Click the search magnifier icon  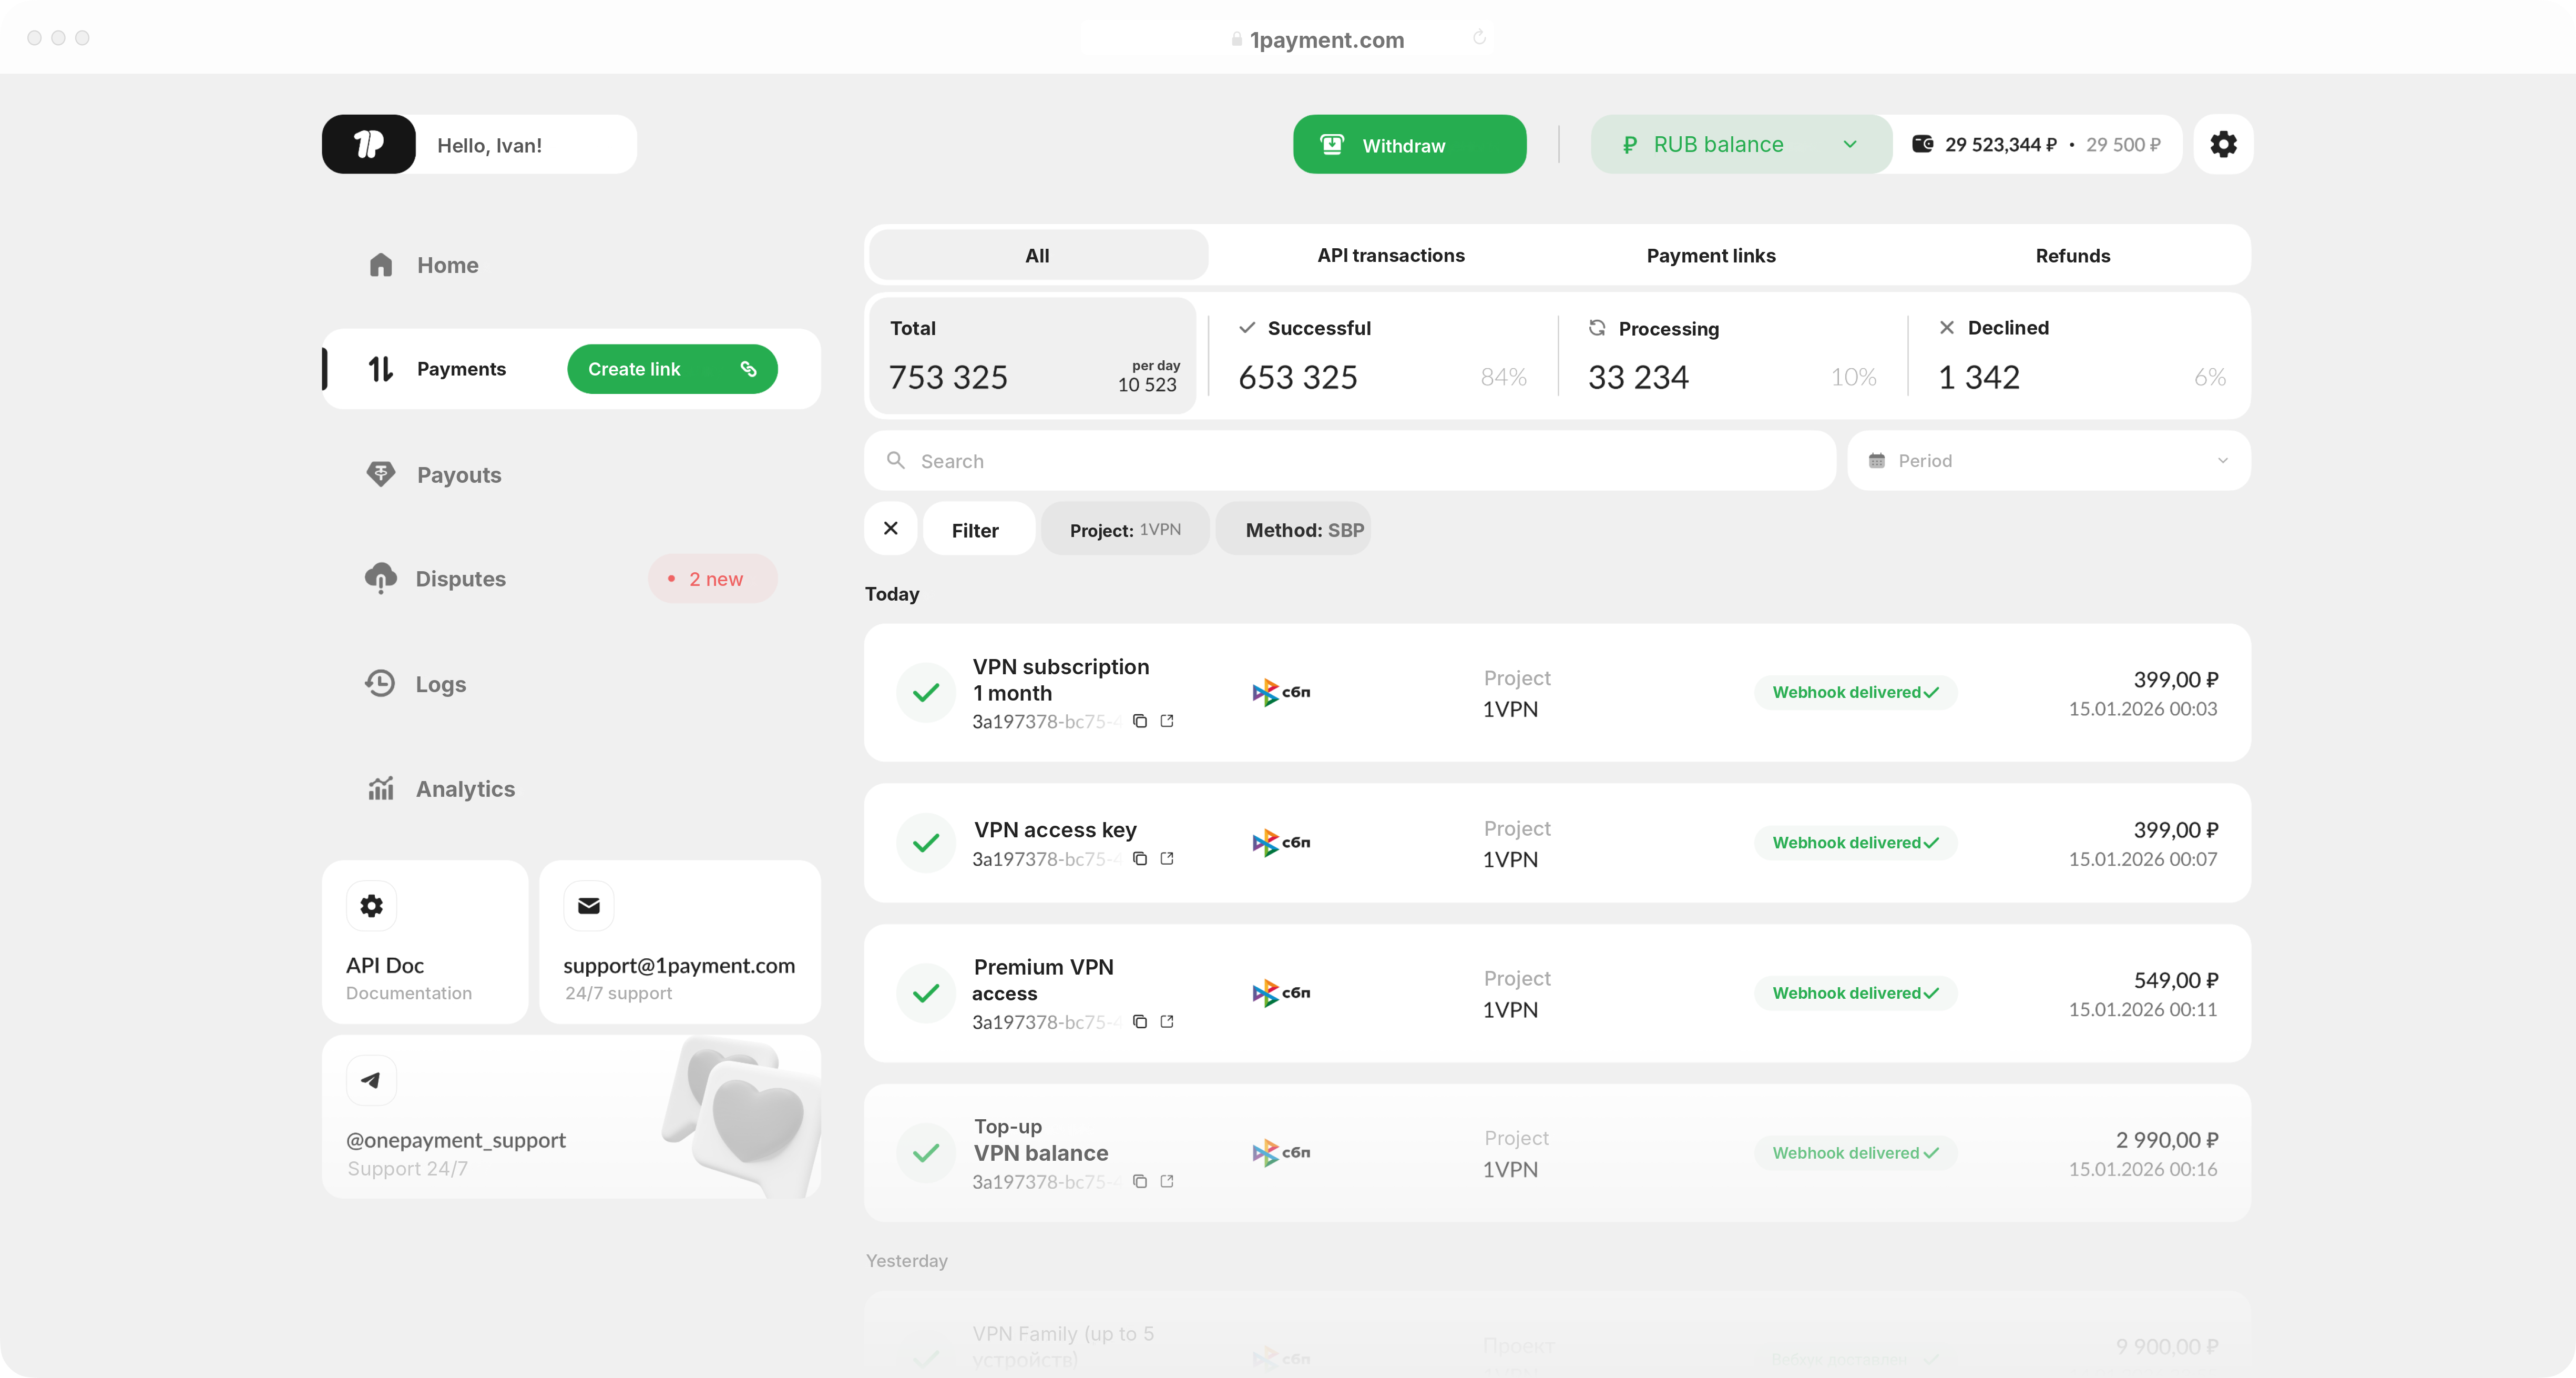896,460
